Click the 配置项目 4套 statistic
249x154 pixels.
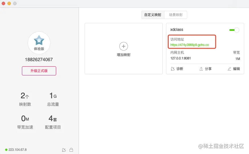coord(53,119)
